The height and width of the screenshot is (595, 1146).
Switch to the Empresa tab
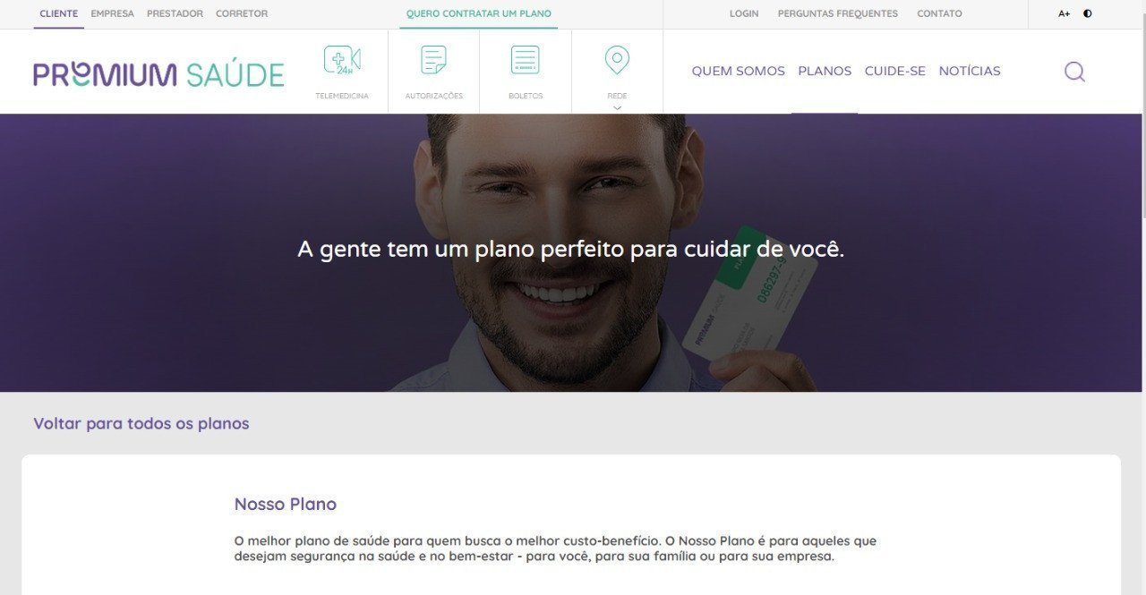coord(112,13)
